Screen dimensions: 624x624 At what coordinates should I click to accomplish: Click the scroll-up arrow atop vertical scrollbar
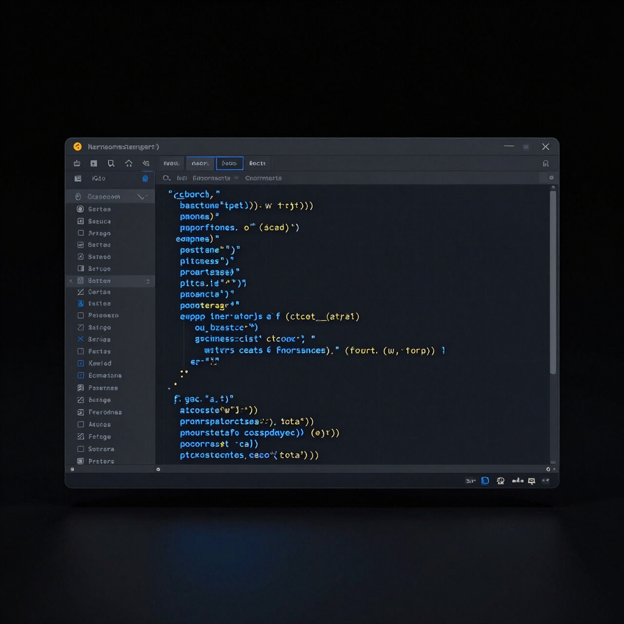tap(553, 188)
